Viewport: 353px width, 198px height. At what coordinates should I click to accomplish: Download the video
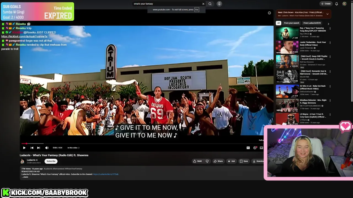tap(258, 161)
